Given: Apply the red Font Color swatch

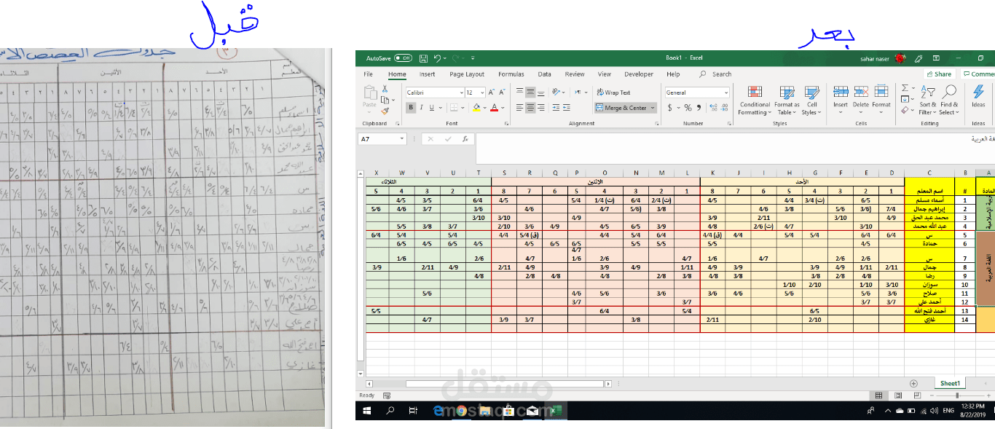Looking at the screenshot, I should point(495,108).
